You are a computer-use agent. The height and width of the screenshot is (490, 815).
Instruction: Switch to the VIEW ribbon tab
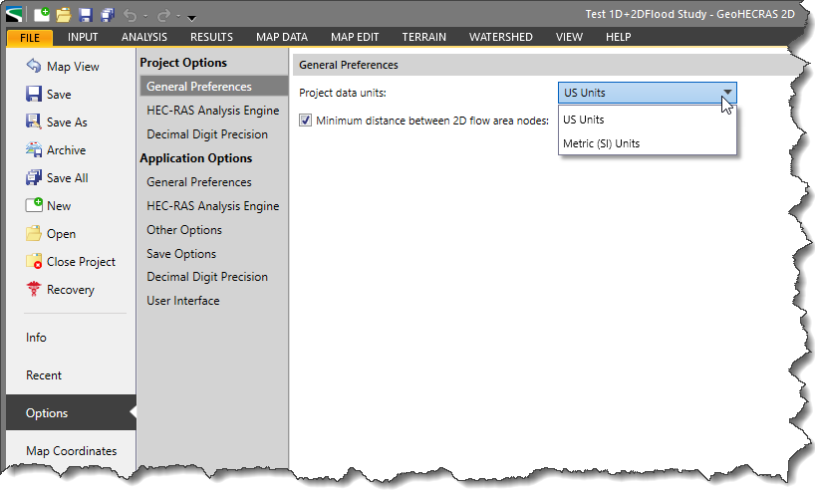pyautogui.click(x=569, y=38)
